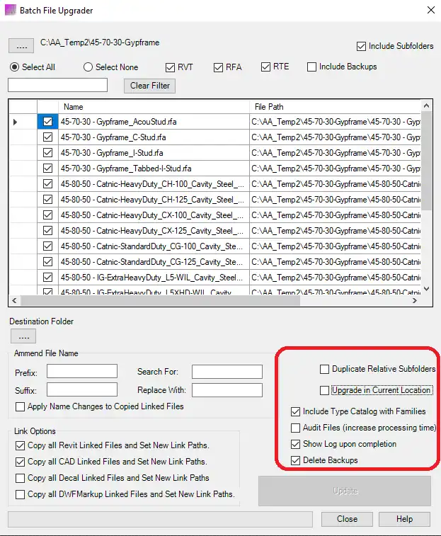This screenshot has width=441, height=536.
Task: Open Destination Folder browse button
Action: tap(22, 336)
